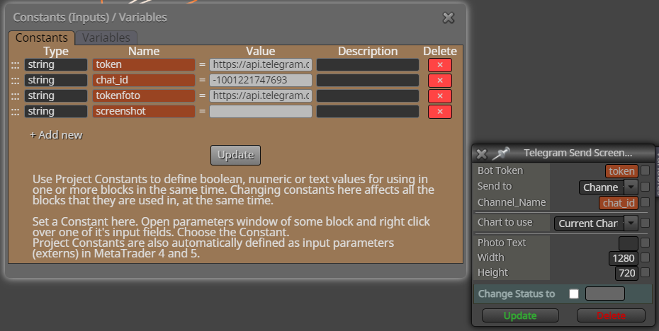This screenshot has height=331, width=659.
Task: Select the Constants tab
Action: pyautogui.click(x=41, y=37)
